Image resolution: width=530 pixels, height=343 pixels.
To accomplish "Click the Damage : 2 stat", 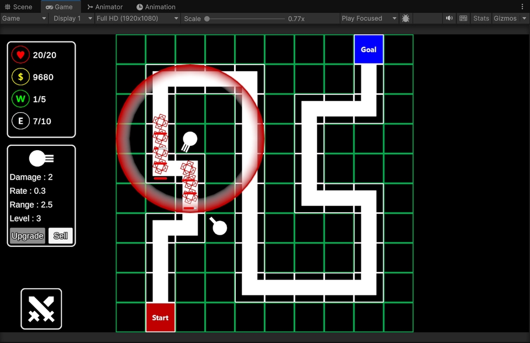I will coord(31,177).
